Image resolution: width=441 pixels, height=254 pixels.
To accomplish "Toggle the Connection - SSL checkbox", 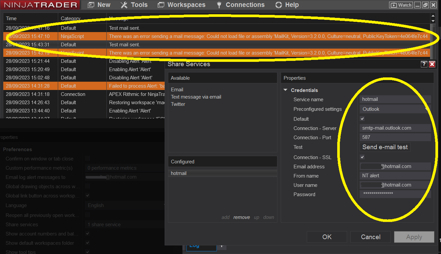I will tap(362, 157).
